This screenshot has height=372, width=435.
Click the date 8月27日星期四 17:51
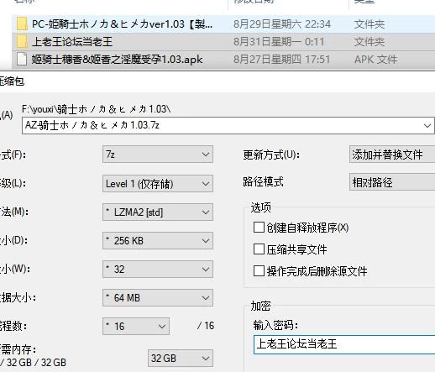281,60
